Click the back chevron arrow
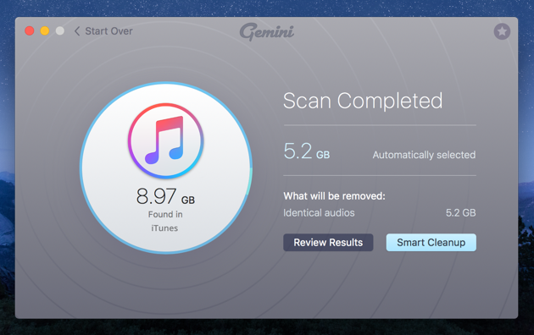 click(x=77, y=31)
